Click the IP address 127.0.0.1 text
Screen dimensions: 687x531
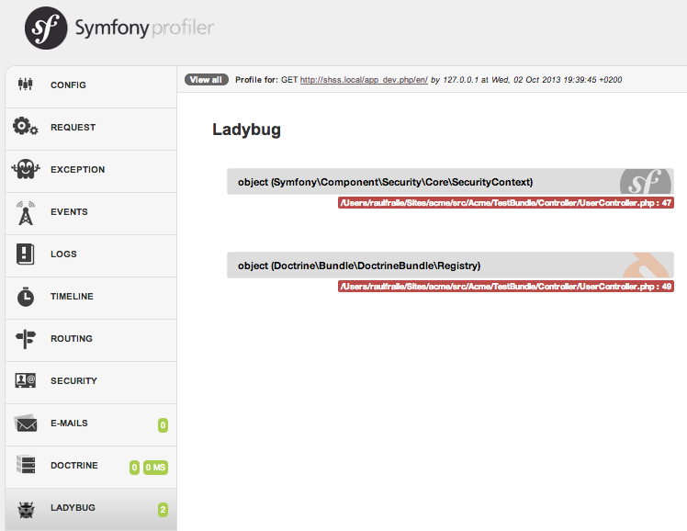point(460,80)
